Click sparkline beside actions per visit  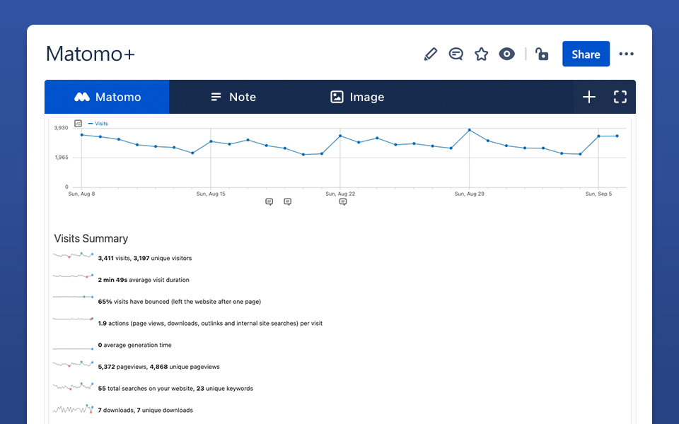point(73,319)
